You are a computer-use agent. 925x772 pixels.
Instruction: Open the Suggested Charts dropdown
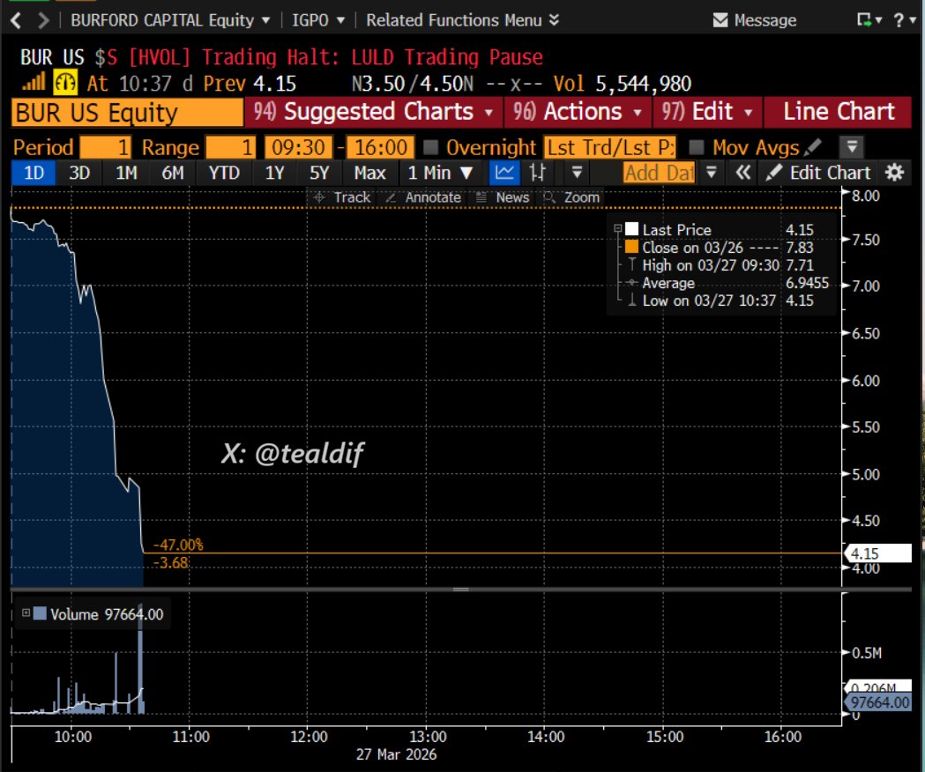374,111
